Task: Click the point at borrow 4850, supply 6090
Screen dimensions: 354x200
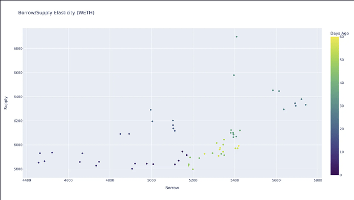Action: coord(121,134)
